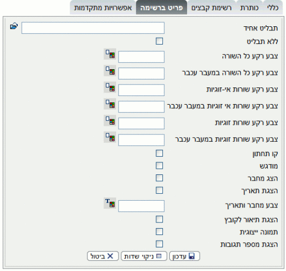Enable הצג מחבר checkbox

coord(160,178)
